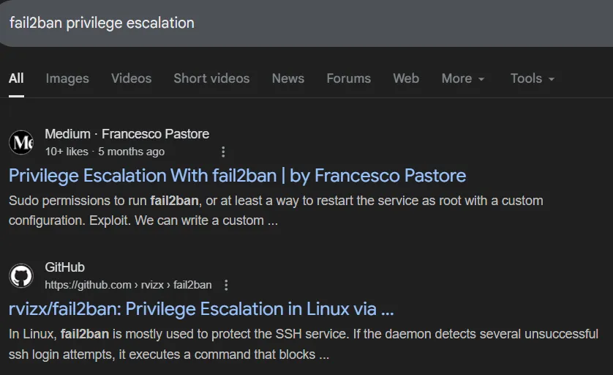
Task: Click the Medium result description snippet
Action: [276, 210]
